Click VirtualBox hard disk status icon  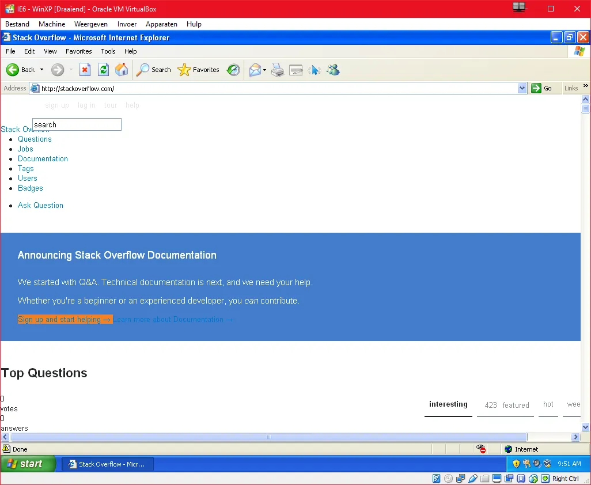coord(436,479)
